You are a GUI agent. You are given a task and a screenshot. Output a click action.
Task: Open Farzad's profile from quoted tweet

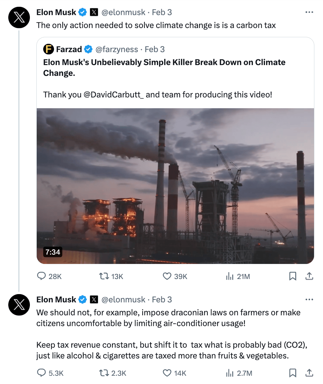pyautogui.click(x=69, y=49)
